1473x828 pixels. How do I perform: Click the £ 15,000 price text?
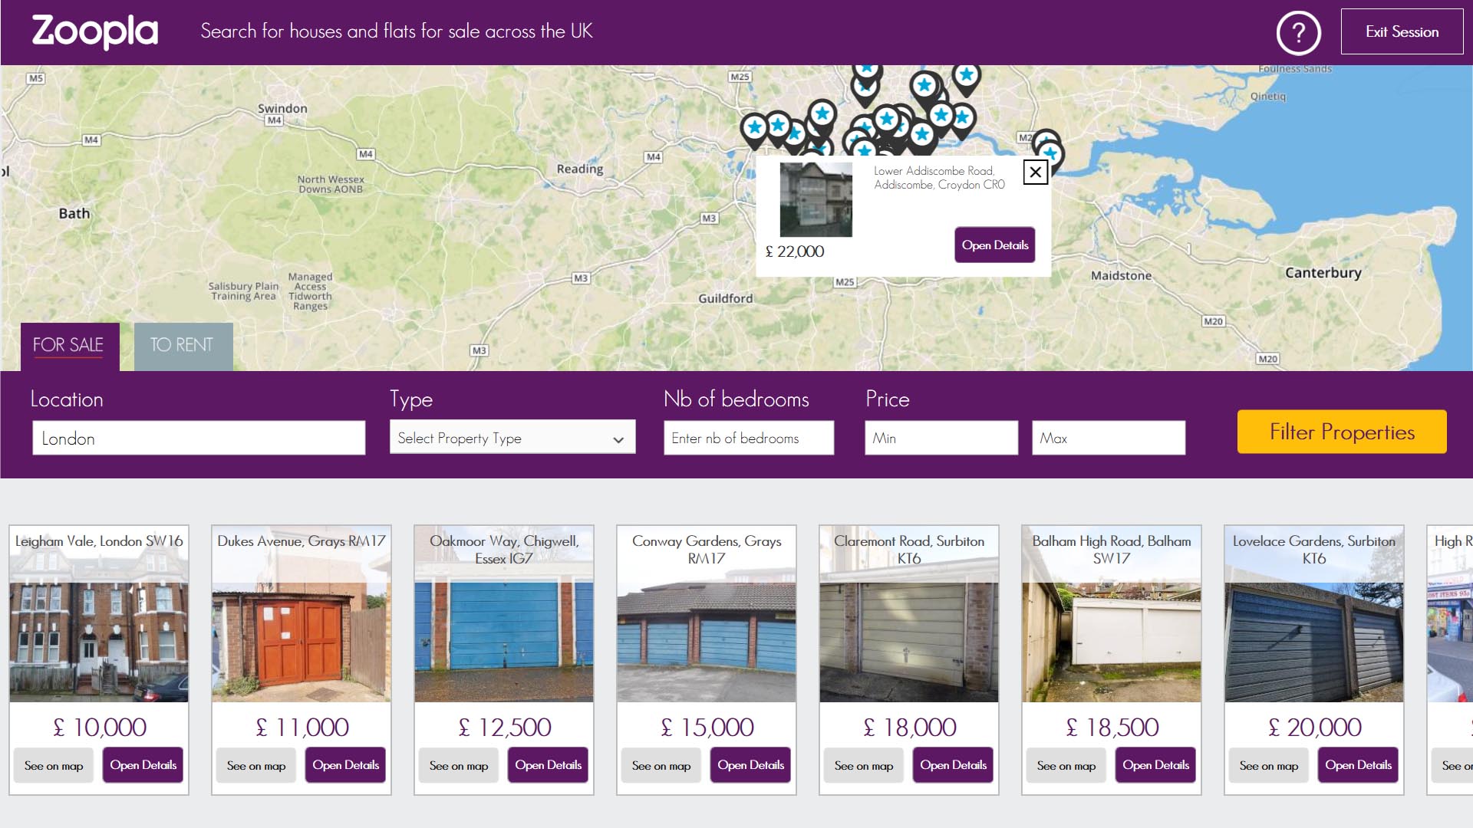707,727
